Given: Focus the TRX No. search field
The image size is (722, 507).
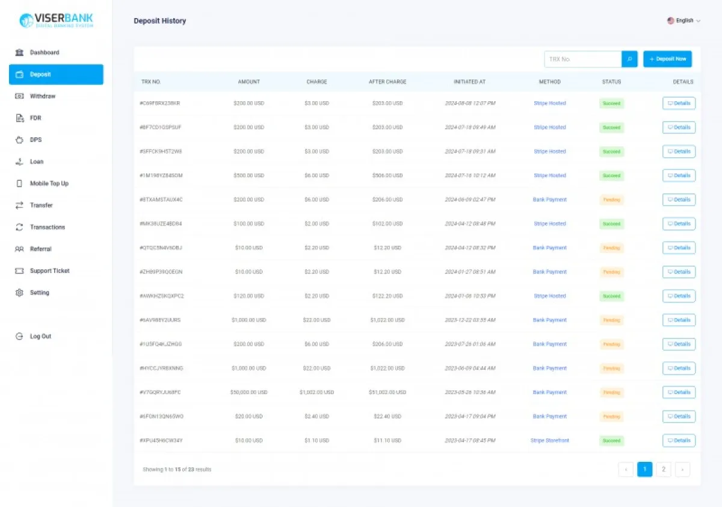Looking at the screenshot, I should [583, 59].
